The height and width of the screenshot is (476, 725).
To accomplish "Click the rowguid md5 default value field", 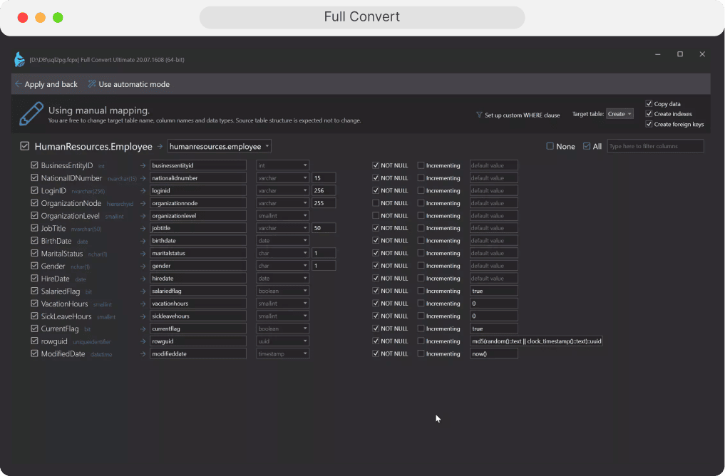I will pos(536,341).
